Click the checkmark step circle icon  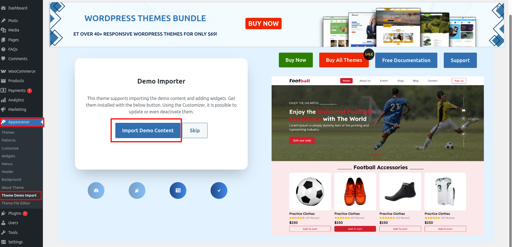coord(219,190)
